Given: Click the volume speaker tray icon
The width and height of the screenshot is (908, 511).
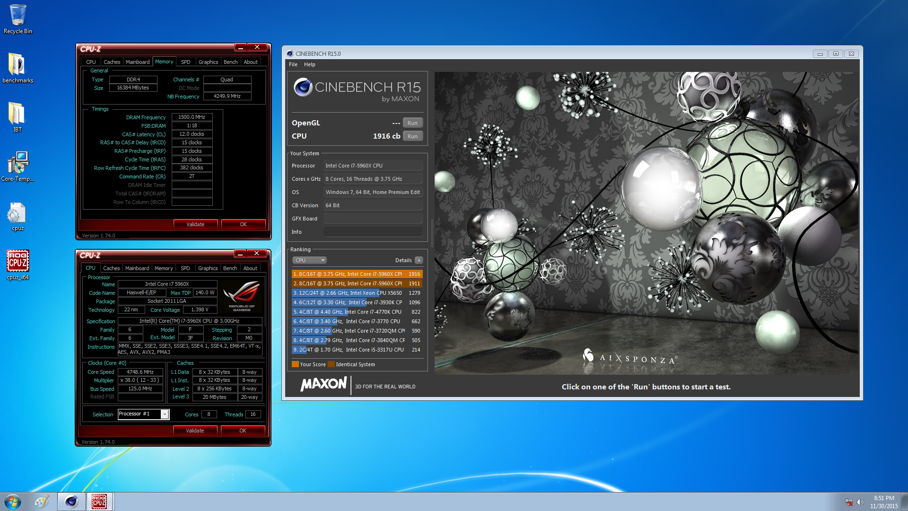Looking at the screenshot, I should point(860,502).
